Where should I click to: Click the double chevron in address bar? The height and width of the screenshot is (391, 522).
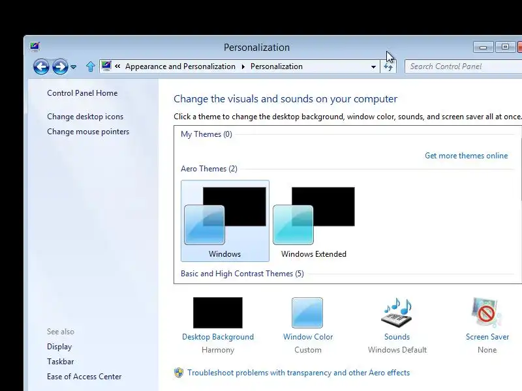point(117,66)
